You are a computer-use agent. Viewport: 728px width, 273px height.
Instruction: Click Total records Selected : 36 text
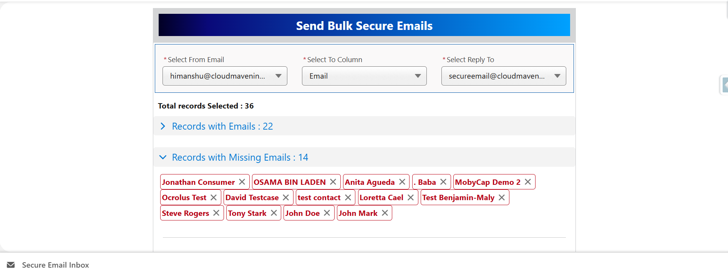[x=206, y=106]
